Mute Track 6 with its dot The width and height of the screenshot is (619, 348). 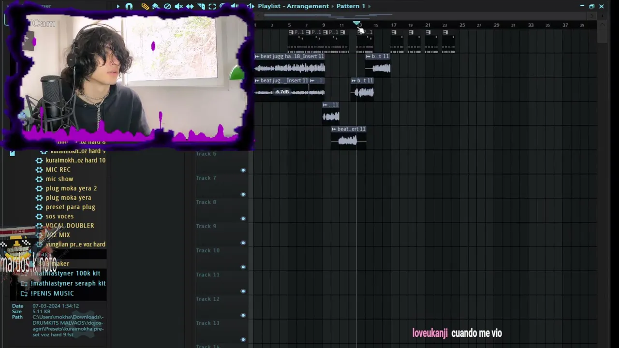tap(243, 170)
